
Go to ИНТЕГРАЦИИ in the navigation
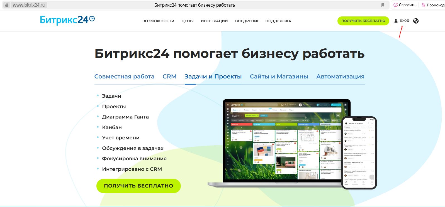click(214, 21)
